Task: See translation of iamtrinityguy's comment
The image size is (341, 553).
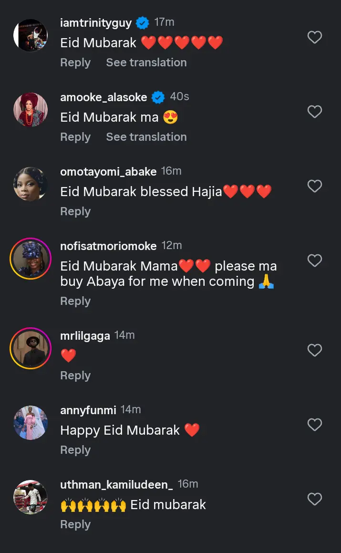Action: [x=146, y=63]
